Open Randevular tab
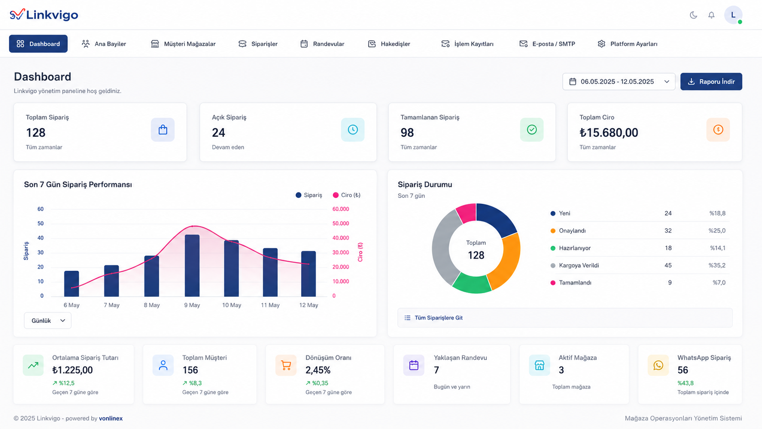The height and width of the screenshot is (429, 762). tap(322, 44)
